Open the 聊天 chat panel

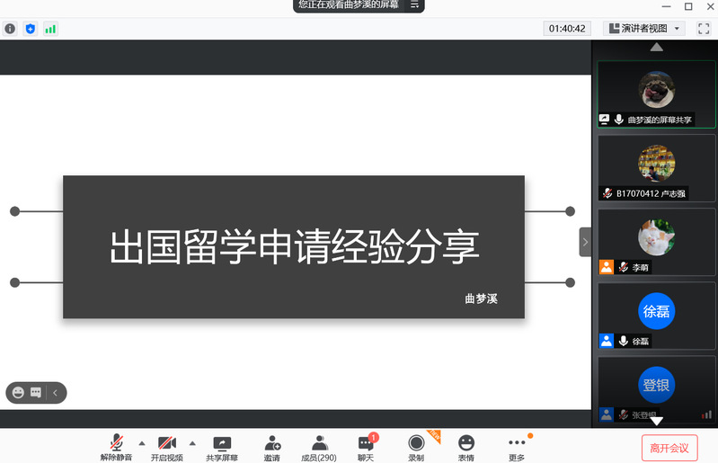point(366,447)
